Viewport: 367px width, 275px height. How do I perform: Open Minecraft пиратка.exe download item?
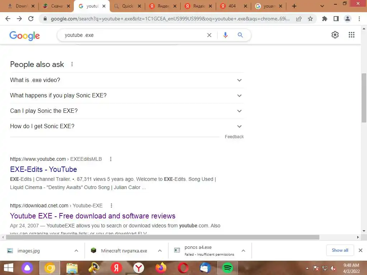pyautogui.click(x=124, y=251)
